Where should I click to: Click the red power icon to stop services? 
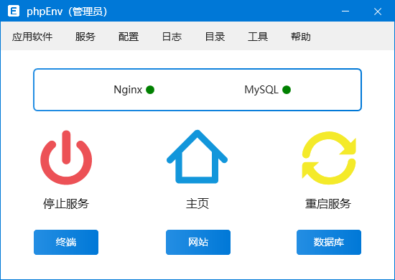pyautogui.click(x=66, y=158)
